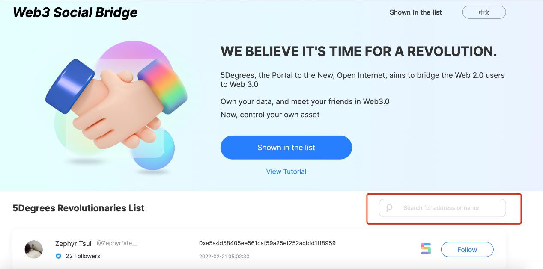The image size is (543, 269).
Task: Click the 5Degrees portal description paragraph
Action: [x=362, y=80]
